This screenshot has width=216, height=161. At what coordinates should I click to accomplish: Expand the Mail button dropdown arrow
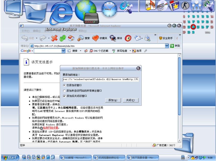tap(142, 38)
